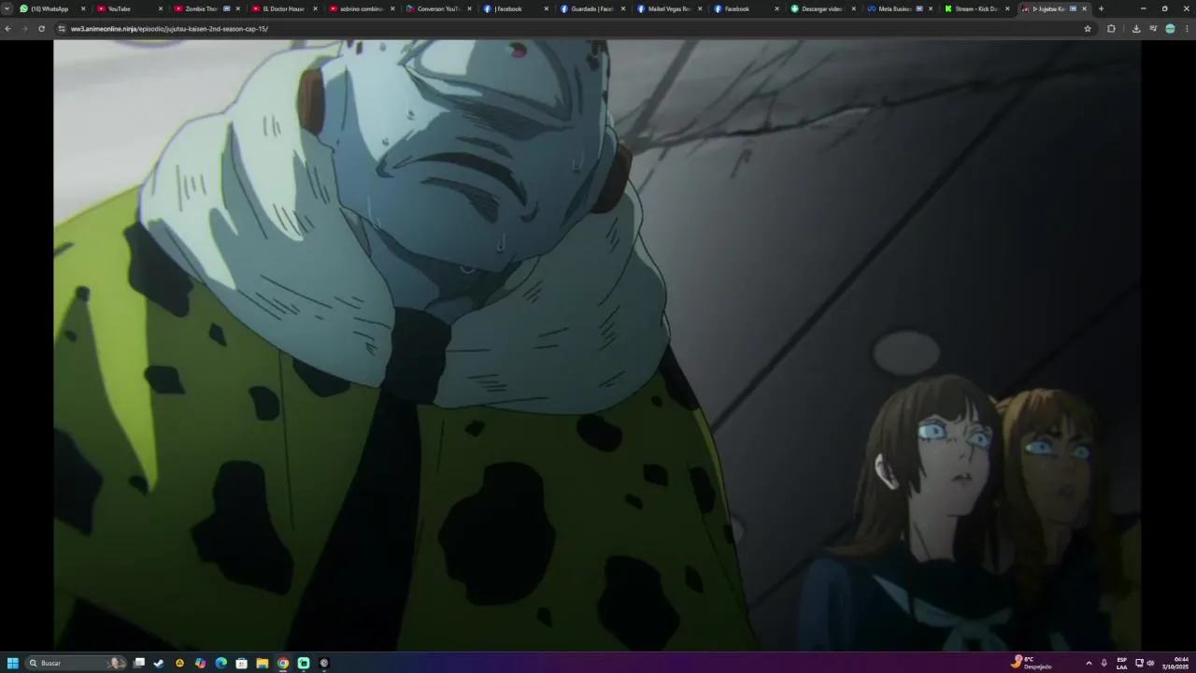This screenshot has width=1196, height=673.
Task: Close the active Jujutsu Kaisen tab
Action: [x=1084, y=8]
